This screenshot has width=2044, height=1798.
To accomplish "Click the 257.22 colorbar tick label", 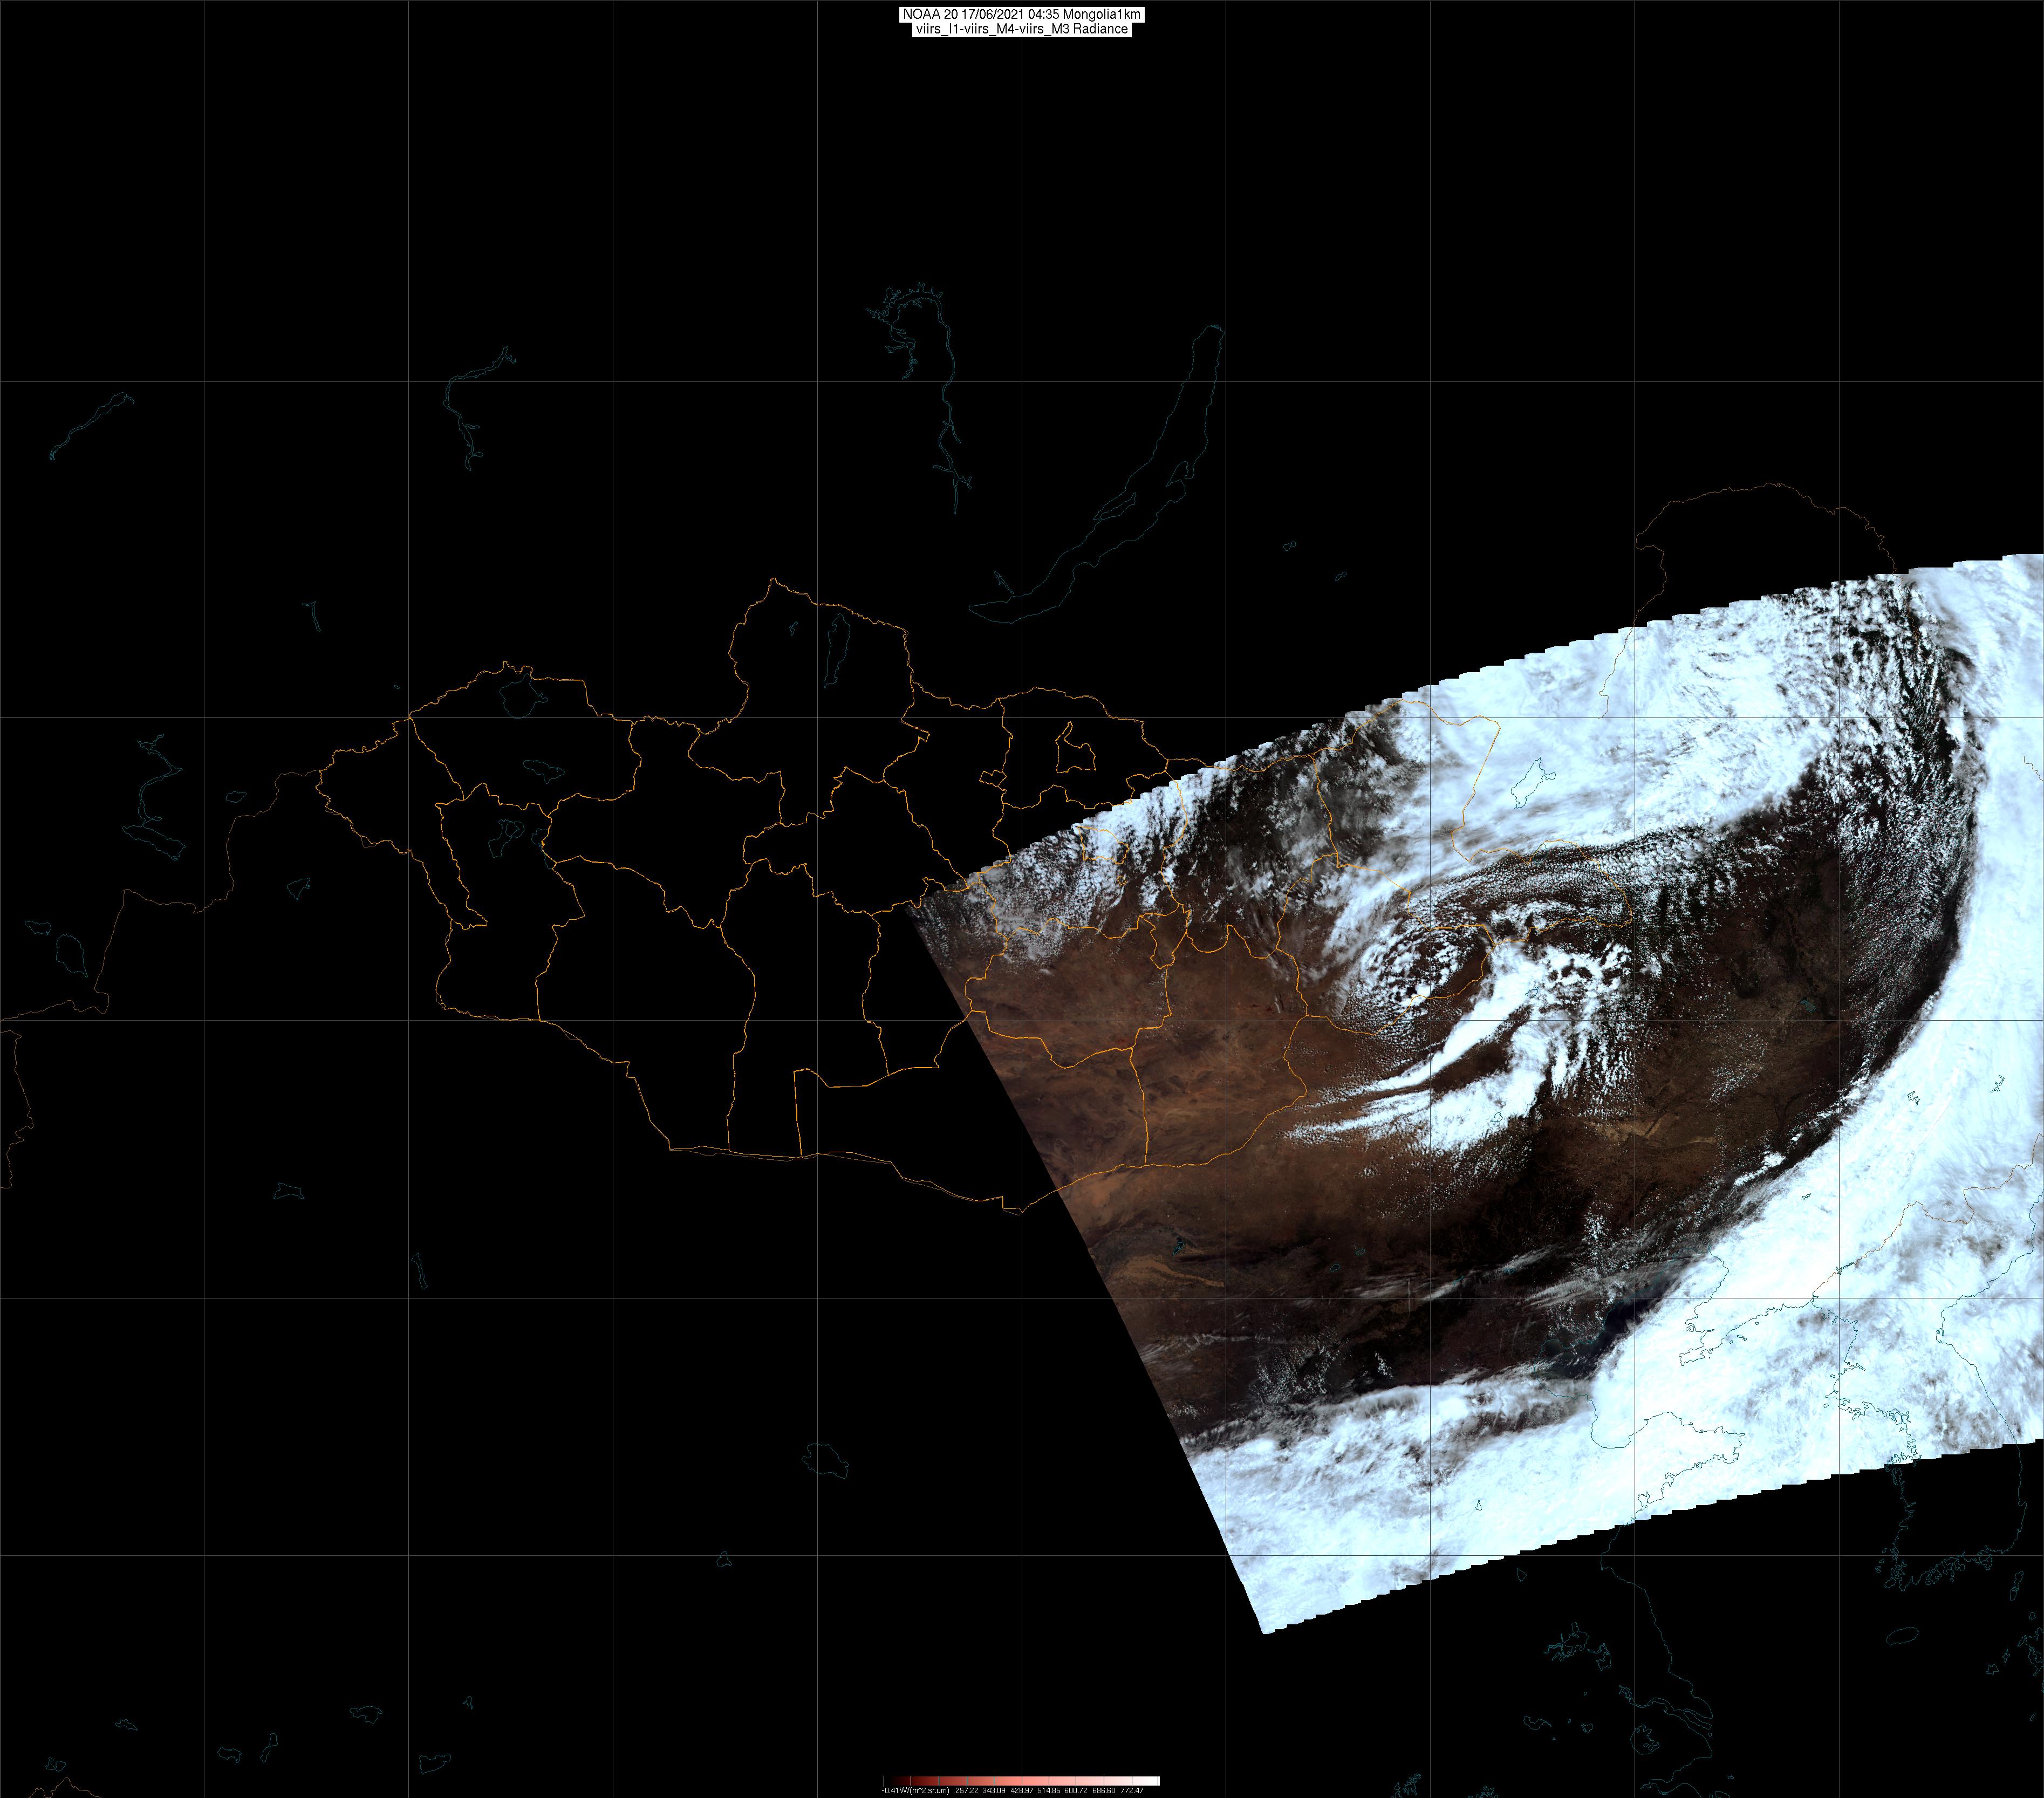I will 967,1791.
